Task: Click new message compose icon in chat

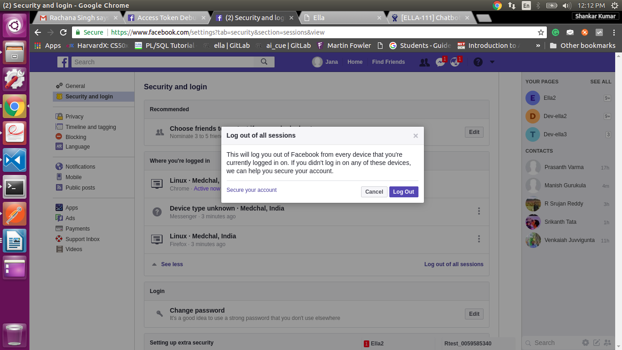Action: 596,343
